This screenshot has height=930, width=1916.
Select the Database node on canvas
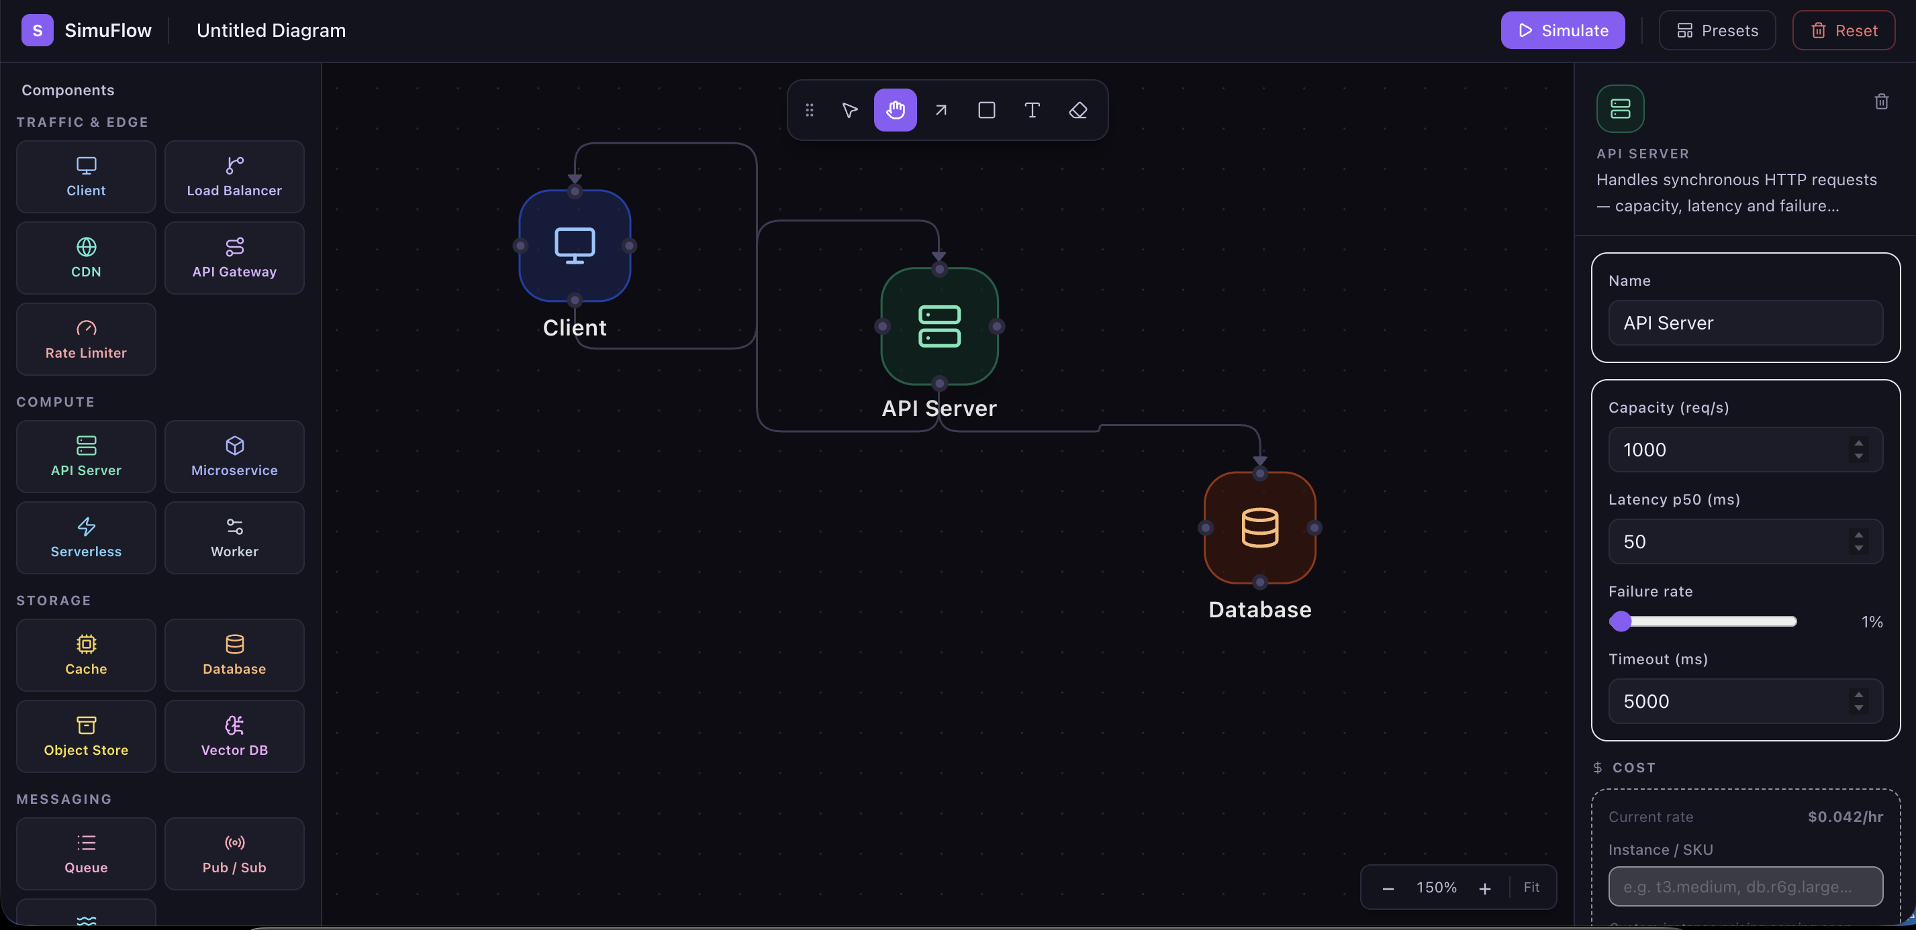(1260, 528)
